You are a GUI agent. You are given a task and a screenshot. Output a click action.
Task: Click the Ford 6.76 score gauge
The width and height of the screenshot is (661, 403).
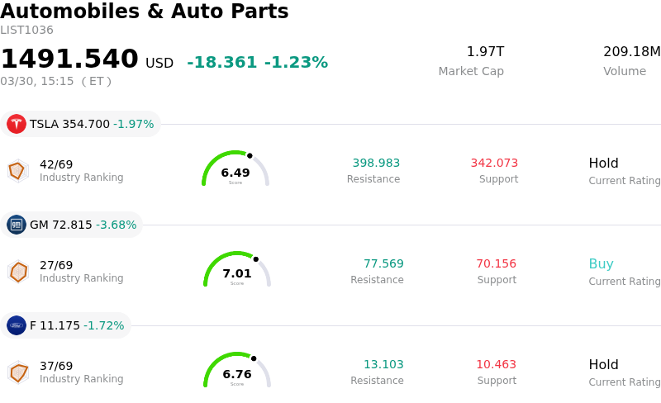click(x=237, y=372)
